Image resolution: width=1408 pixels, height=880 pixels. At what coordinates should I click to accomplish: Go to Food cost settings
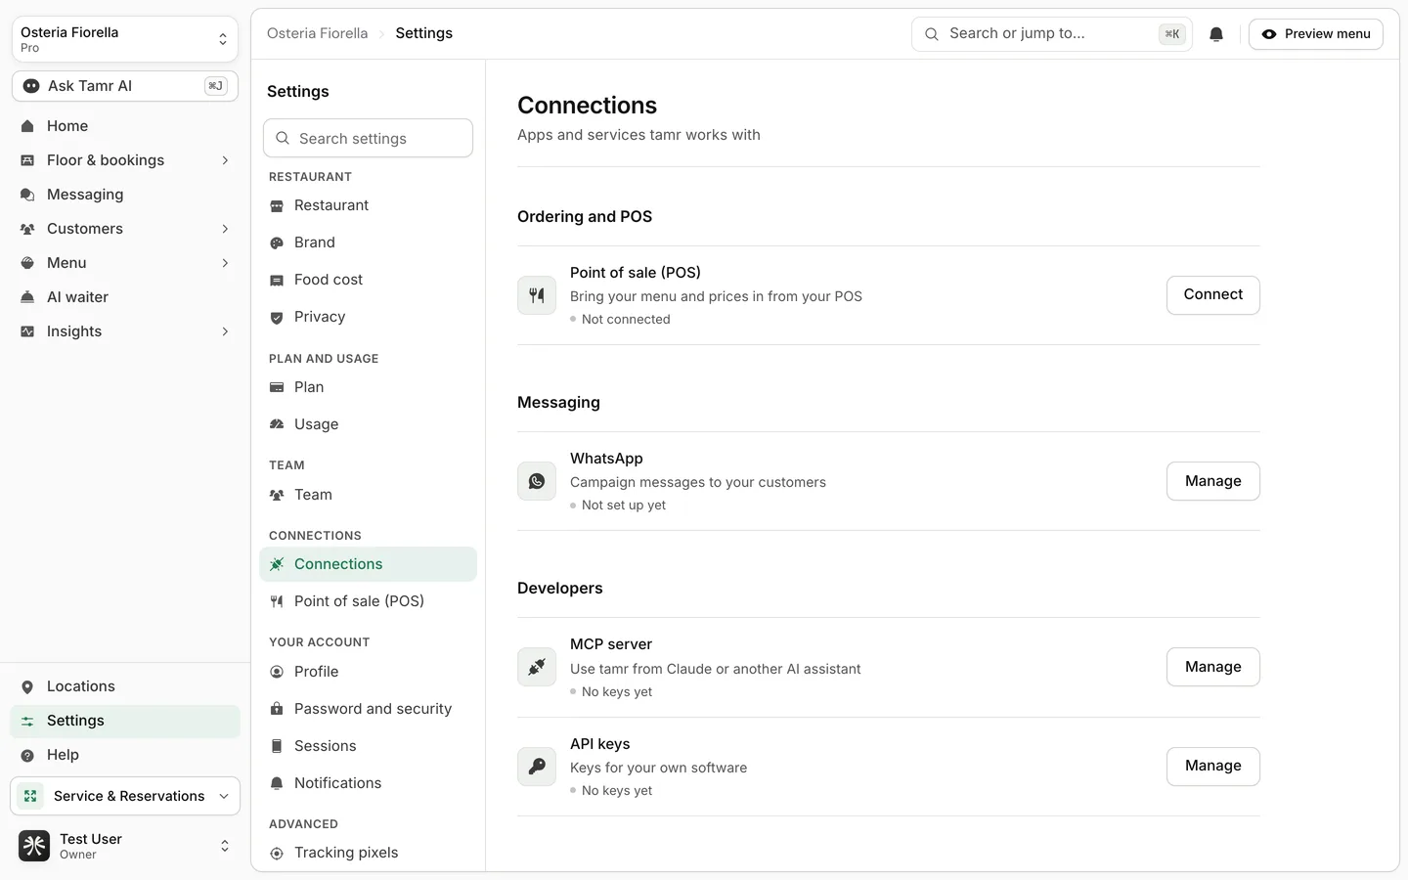click(368, 280)
